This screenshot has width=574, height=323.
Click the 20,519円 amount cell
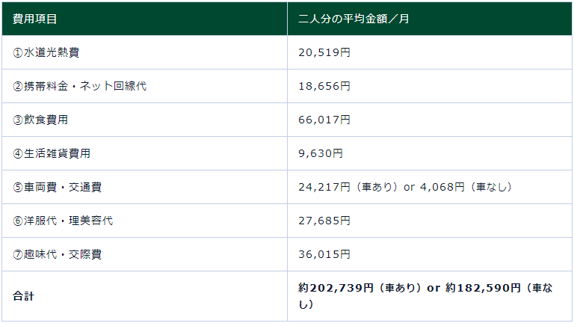coord(324,52)
